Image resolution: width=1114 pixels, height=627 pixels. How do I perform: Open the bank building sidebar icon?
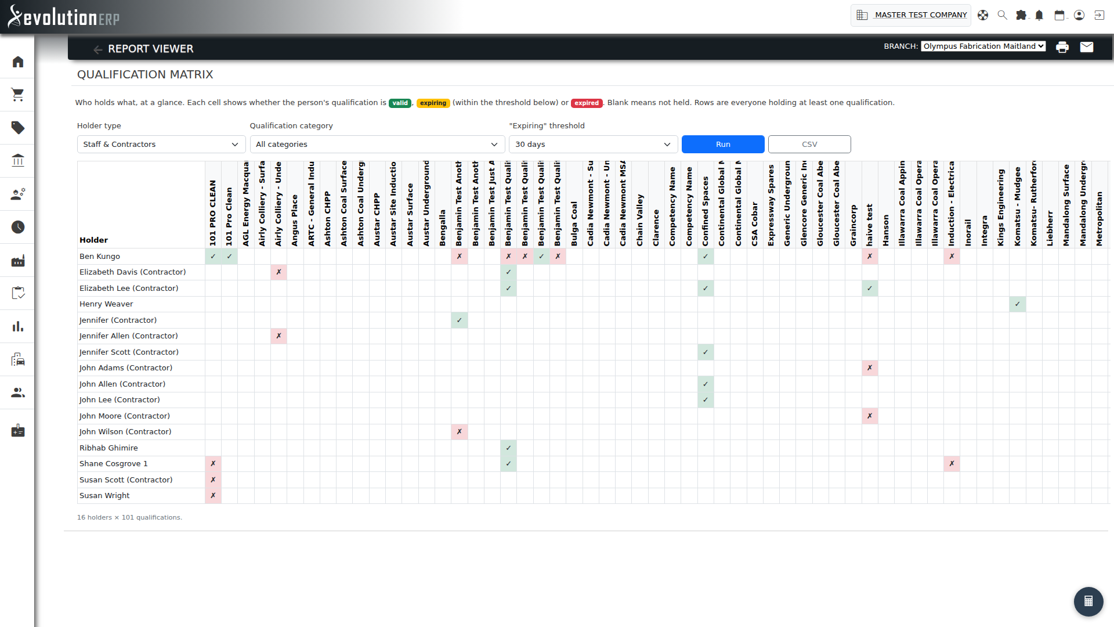[18, 161]
